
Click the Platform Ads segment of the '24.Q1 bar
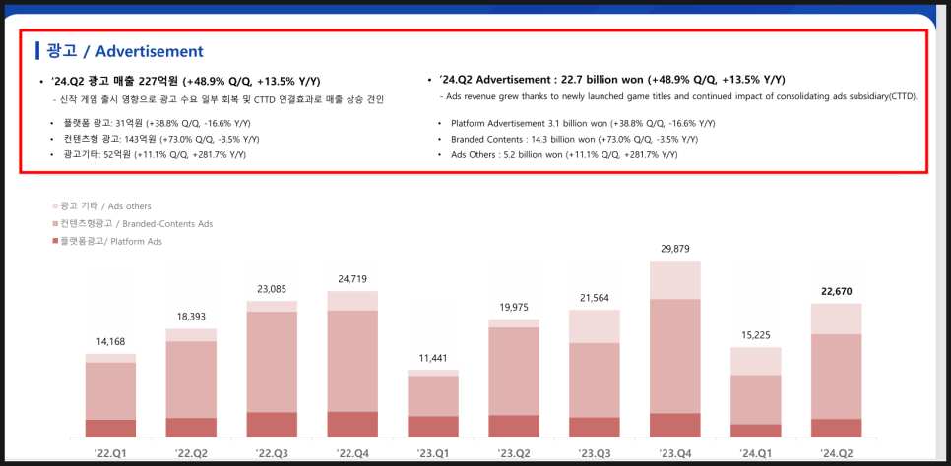pyautogui.click(x=756, y=431)
